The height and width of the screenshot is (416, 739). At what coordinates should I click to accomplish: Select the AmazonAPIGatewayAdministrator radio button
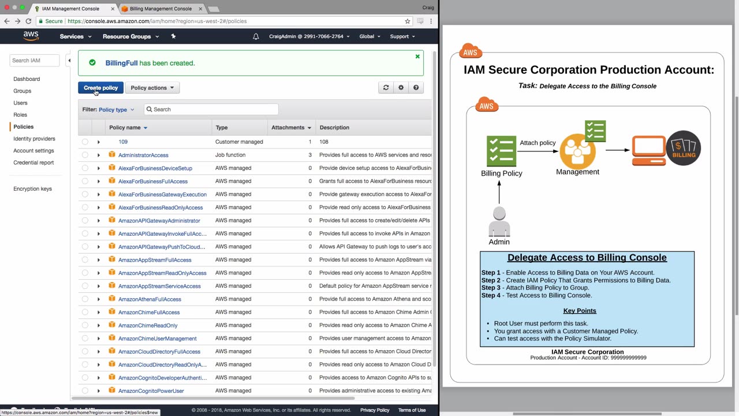point(85,221)
